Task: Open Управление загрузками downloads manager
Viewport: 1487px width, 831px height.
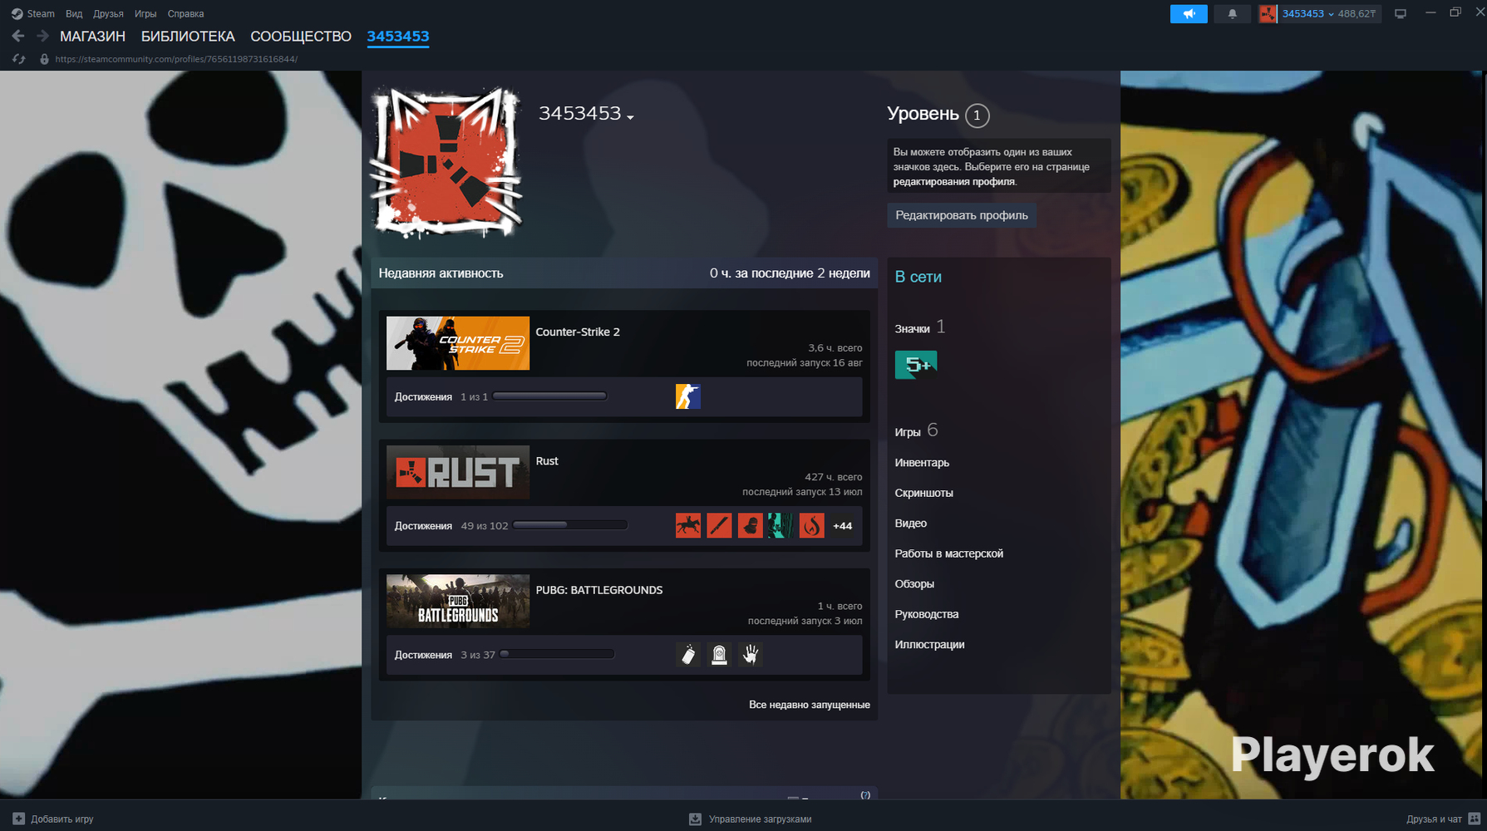Action: click(x=760, y=819)
